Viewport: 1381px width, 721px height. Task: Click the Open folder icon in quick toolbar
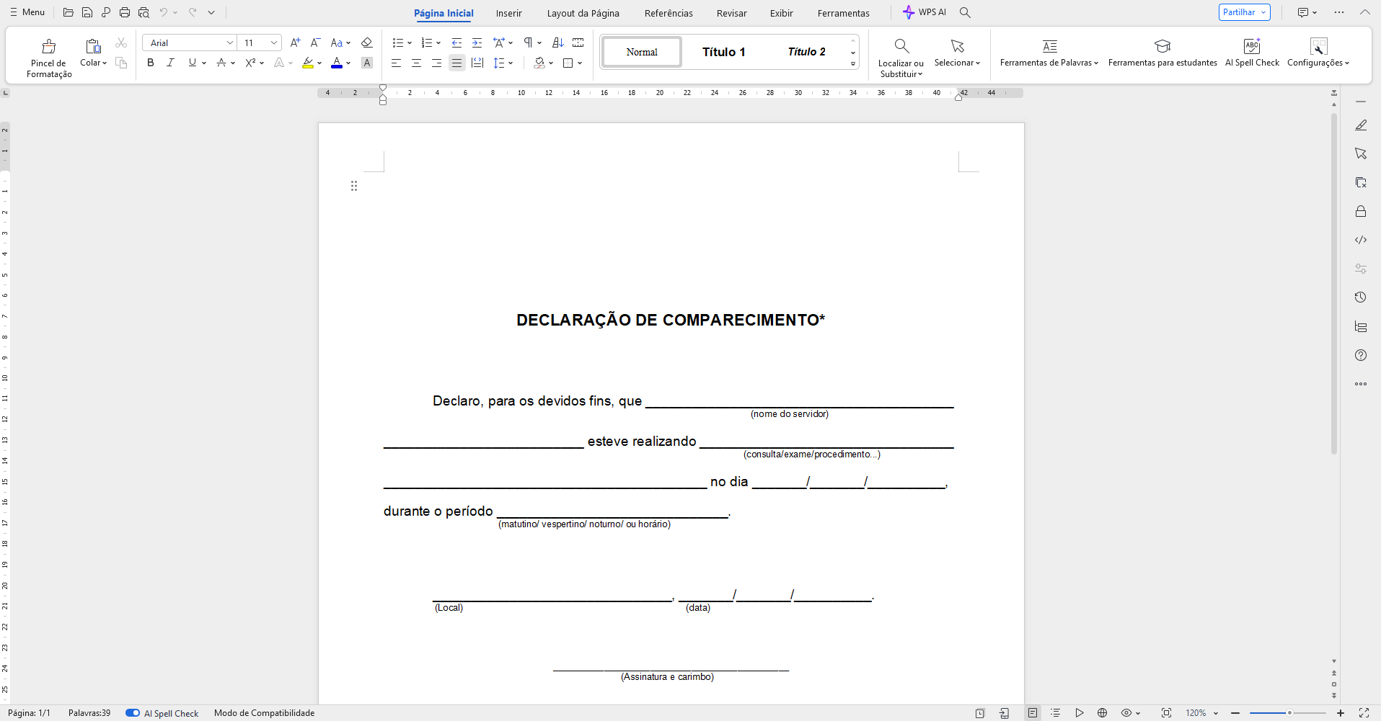coord(69,12)
